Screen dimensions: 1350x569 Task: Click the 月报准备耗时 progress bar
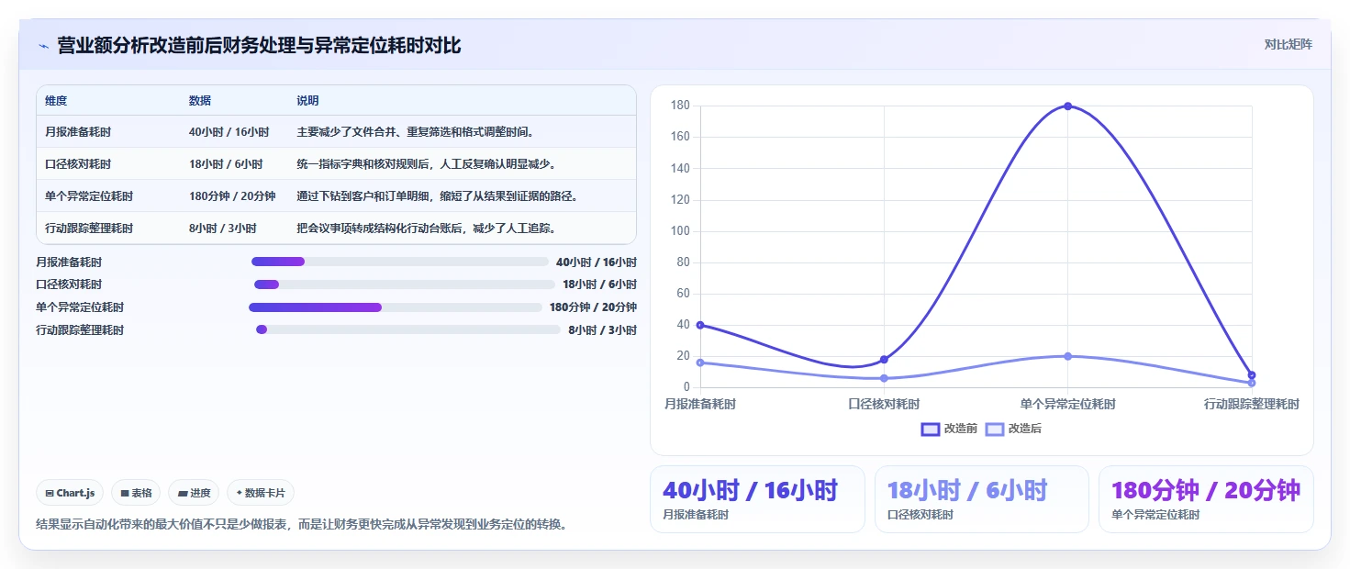[x=400, y=262]
